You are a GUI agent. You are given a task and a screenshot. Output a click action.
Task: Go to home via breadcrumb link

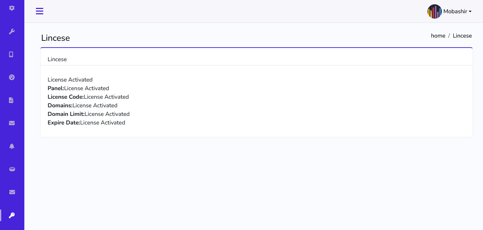coord(438,36)
